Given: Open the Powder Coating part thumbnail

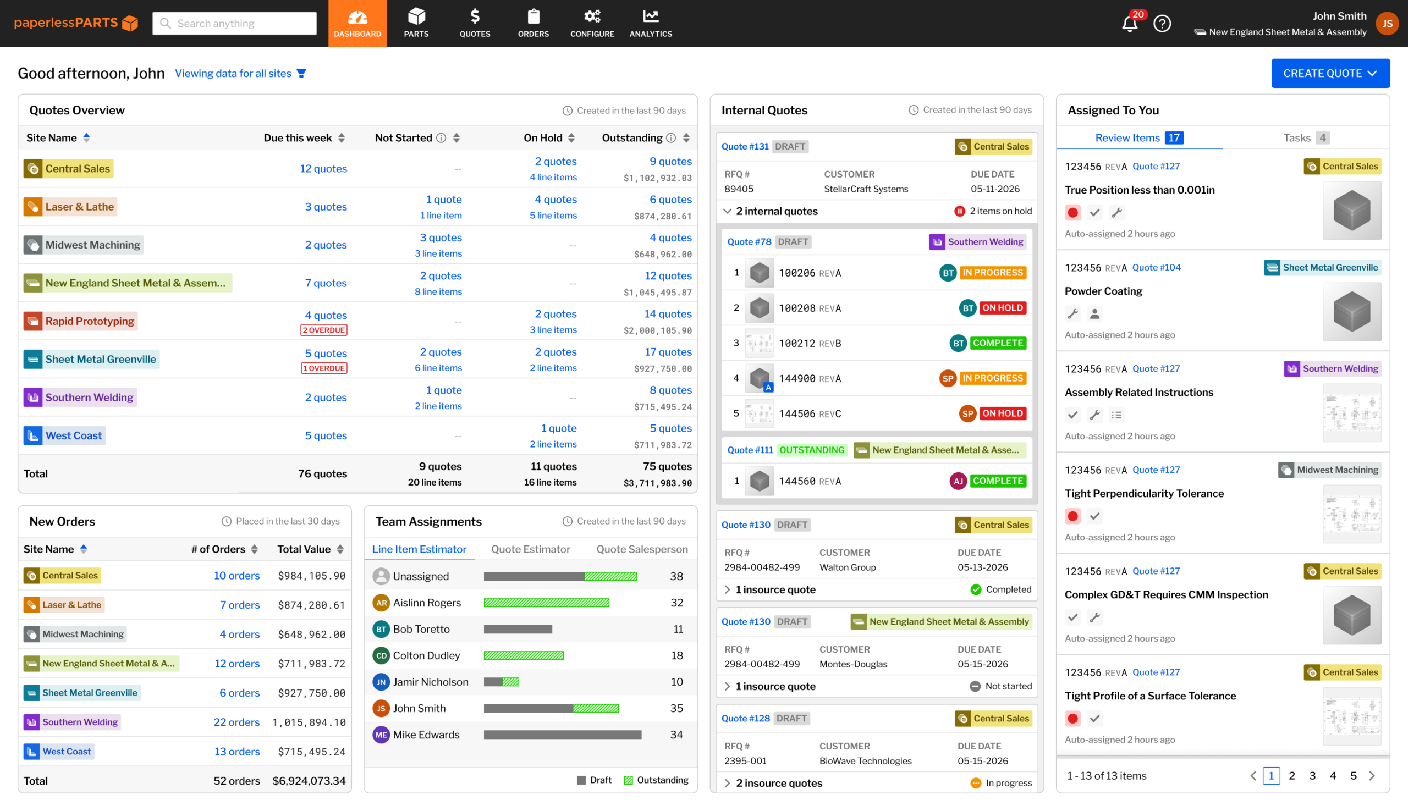Looking at the screenshot, I should point(1352,312).
